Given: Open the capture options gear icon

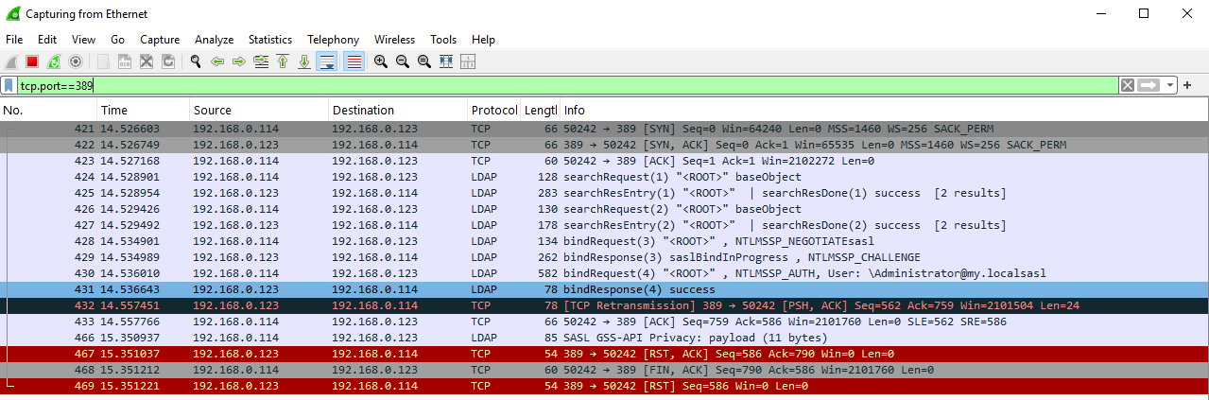Looking at the screenshot, I should [76, 61].
